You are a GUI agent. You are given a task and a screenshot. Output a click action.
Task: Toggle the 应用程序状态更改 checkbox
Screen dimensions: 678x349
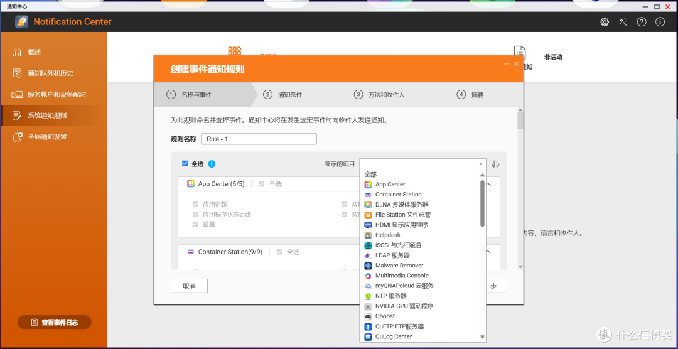[195, 214]
